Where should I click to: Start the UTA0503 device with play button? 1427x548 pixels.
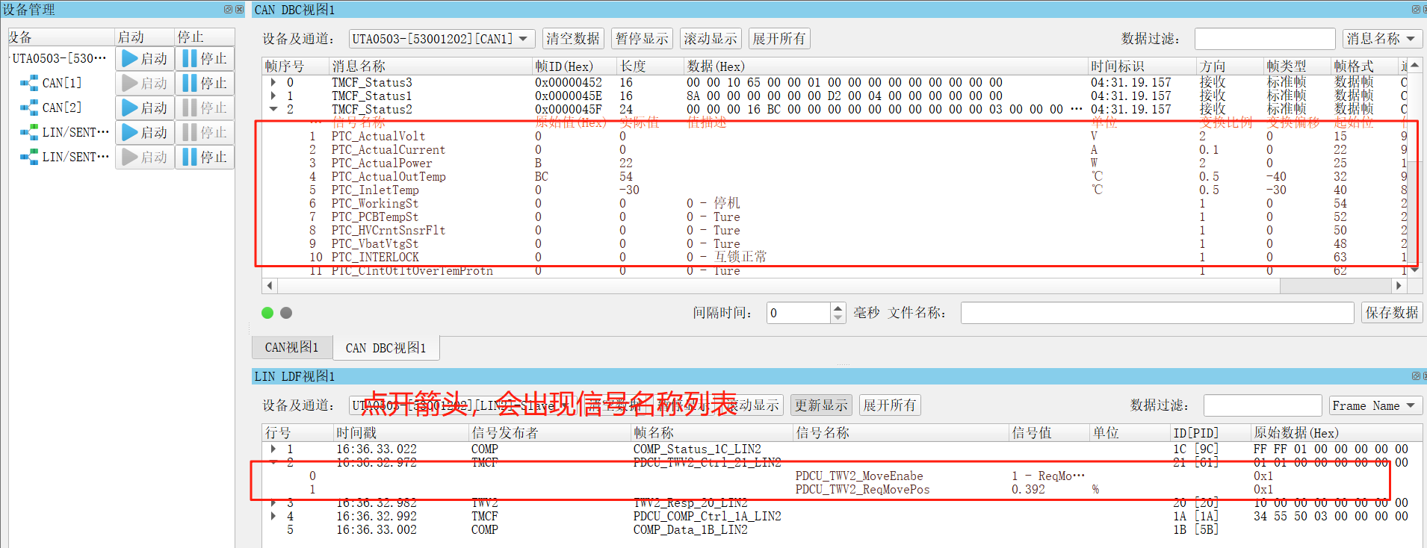pyautogui.click(x=145, y=58)
